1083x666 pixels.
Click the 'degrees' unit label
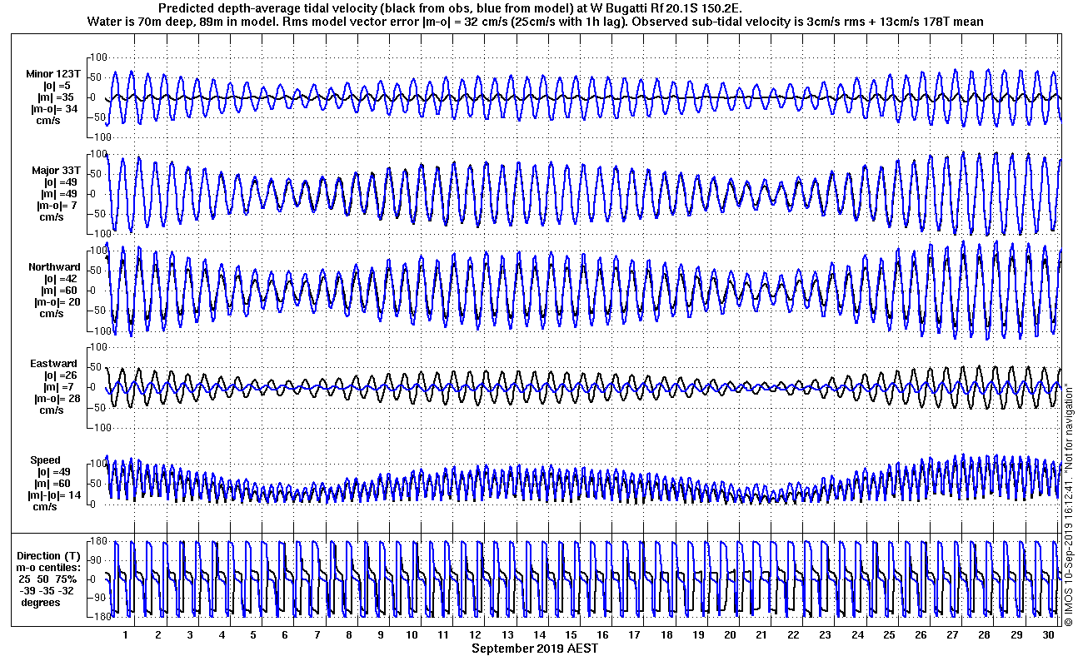[x=41, y=603]
